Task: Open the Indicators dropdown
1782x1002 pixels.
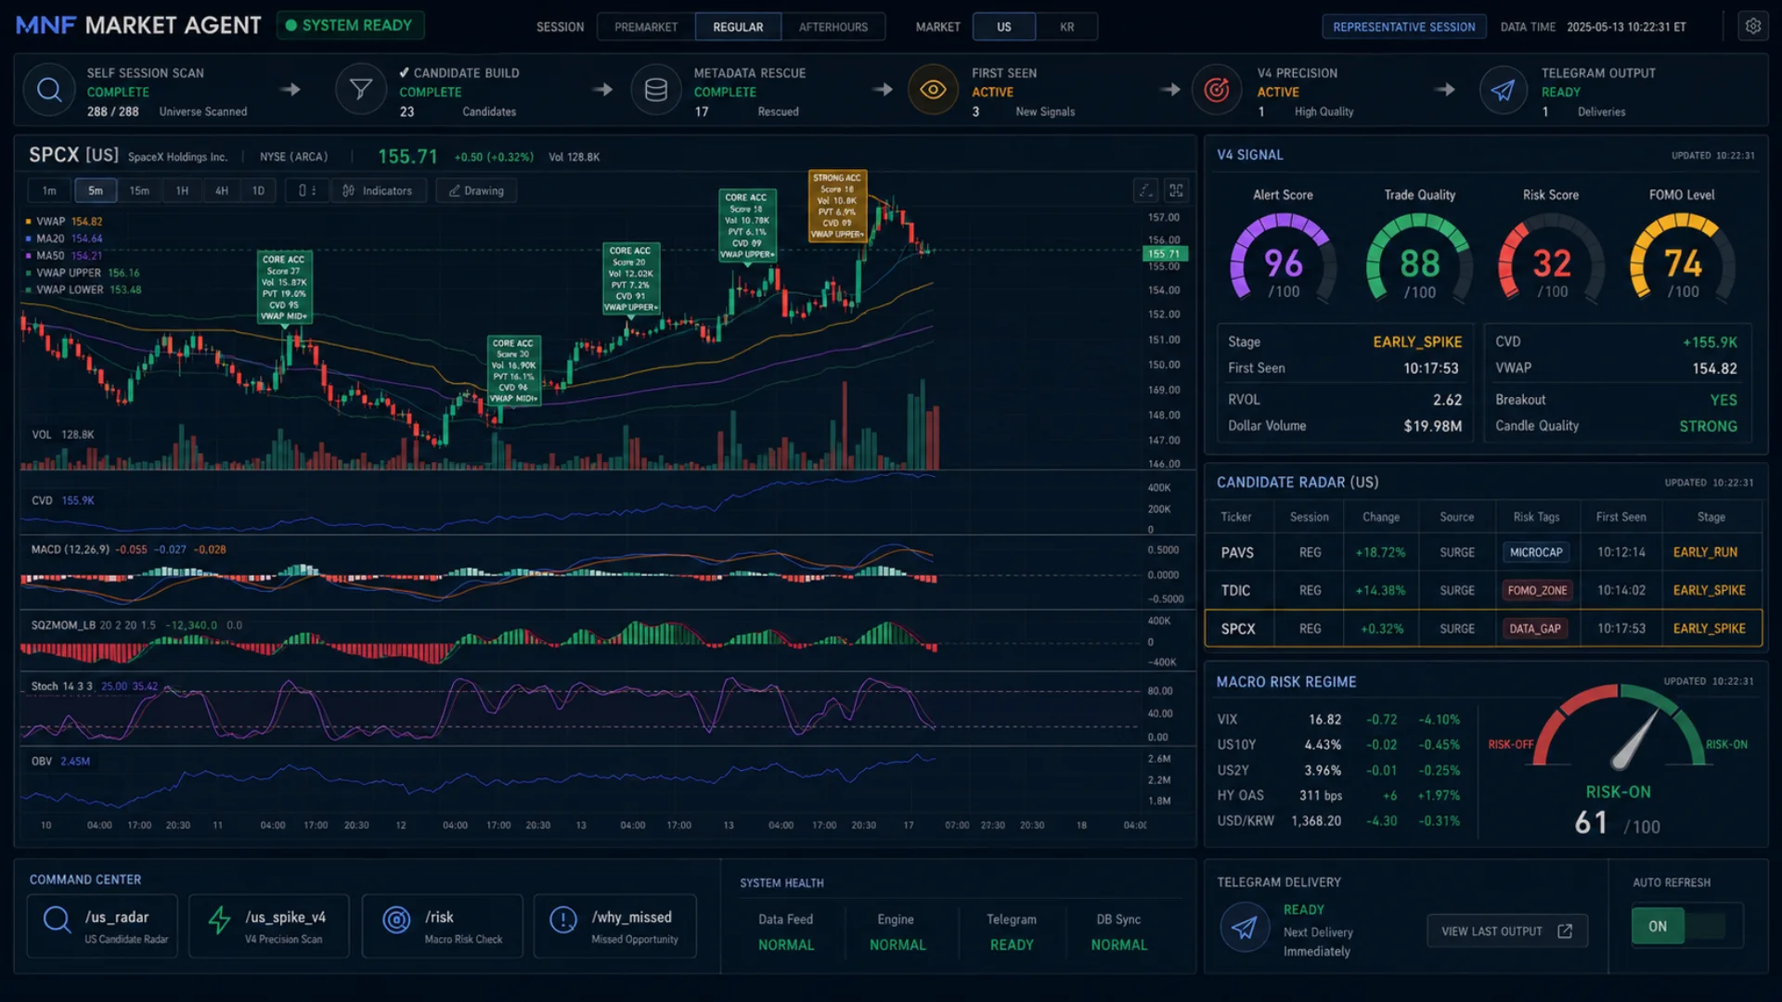Action: (378, 190)
